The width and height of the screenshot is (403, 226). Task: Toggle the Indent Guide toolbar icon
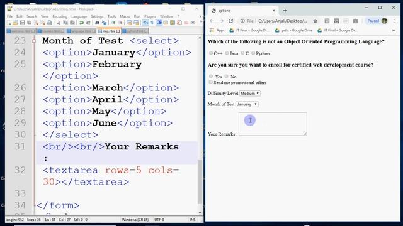tap(159, 23)
